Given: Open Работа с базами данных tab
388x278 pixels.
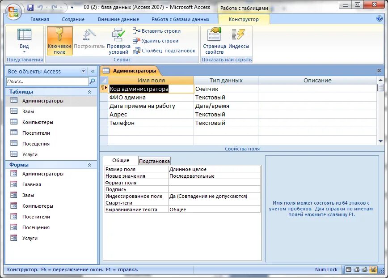Looking at the screenshot, I should 181,19.
